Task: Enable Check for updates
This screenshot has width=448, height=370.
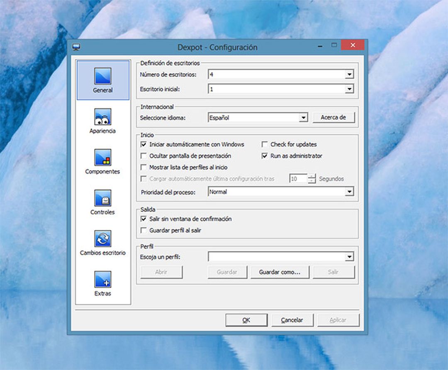Action: (264, 144)
